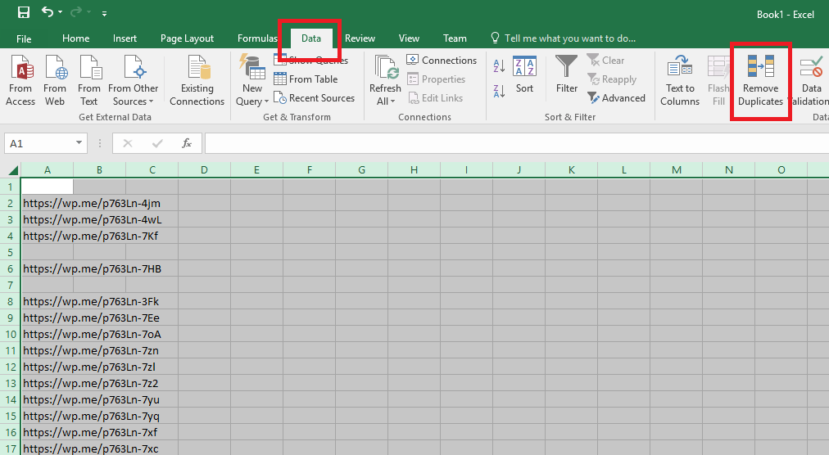Select cell with https://wp.me/p763Ln-7z2
This screenshot has height=455, width=829.
(47, 383)
